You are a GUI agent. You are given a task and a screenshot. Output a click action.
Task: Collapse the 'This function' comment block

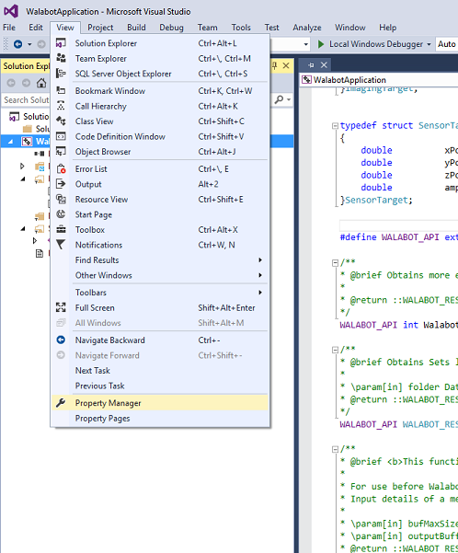point(335,449)
